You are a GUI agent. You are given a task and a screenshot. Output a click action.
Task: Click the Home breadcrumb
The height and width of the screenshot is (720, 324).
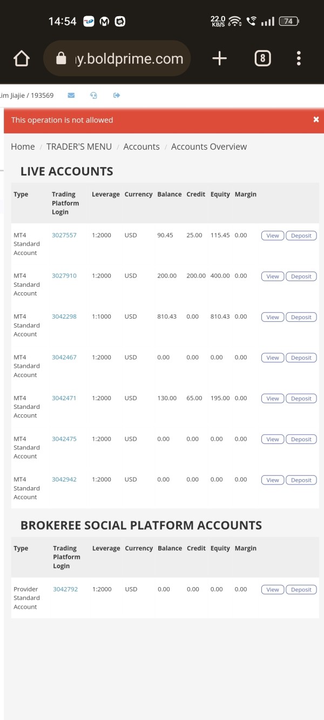pyautogui.click(x=23, y=146)
